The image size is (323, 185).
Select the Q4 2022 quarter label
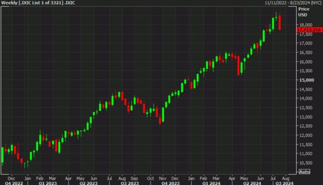point(14,183)
